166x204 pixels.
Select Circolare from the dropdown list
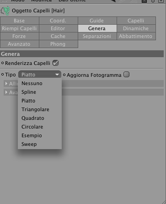coord(32,127)
